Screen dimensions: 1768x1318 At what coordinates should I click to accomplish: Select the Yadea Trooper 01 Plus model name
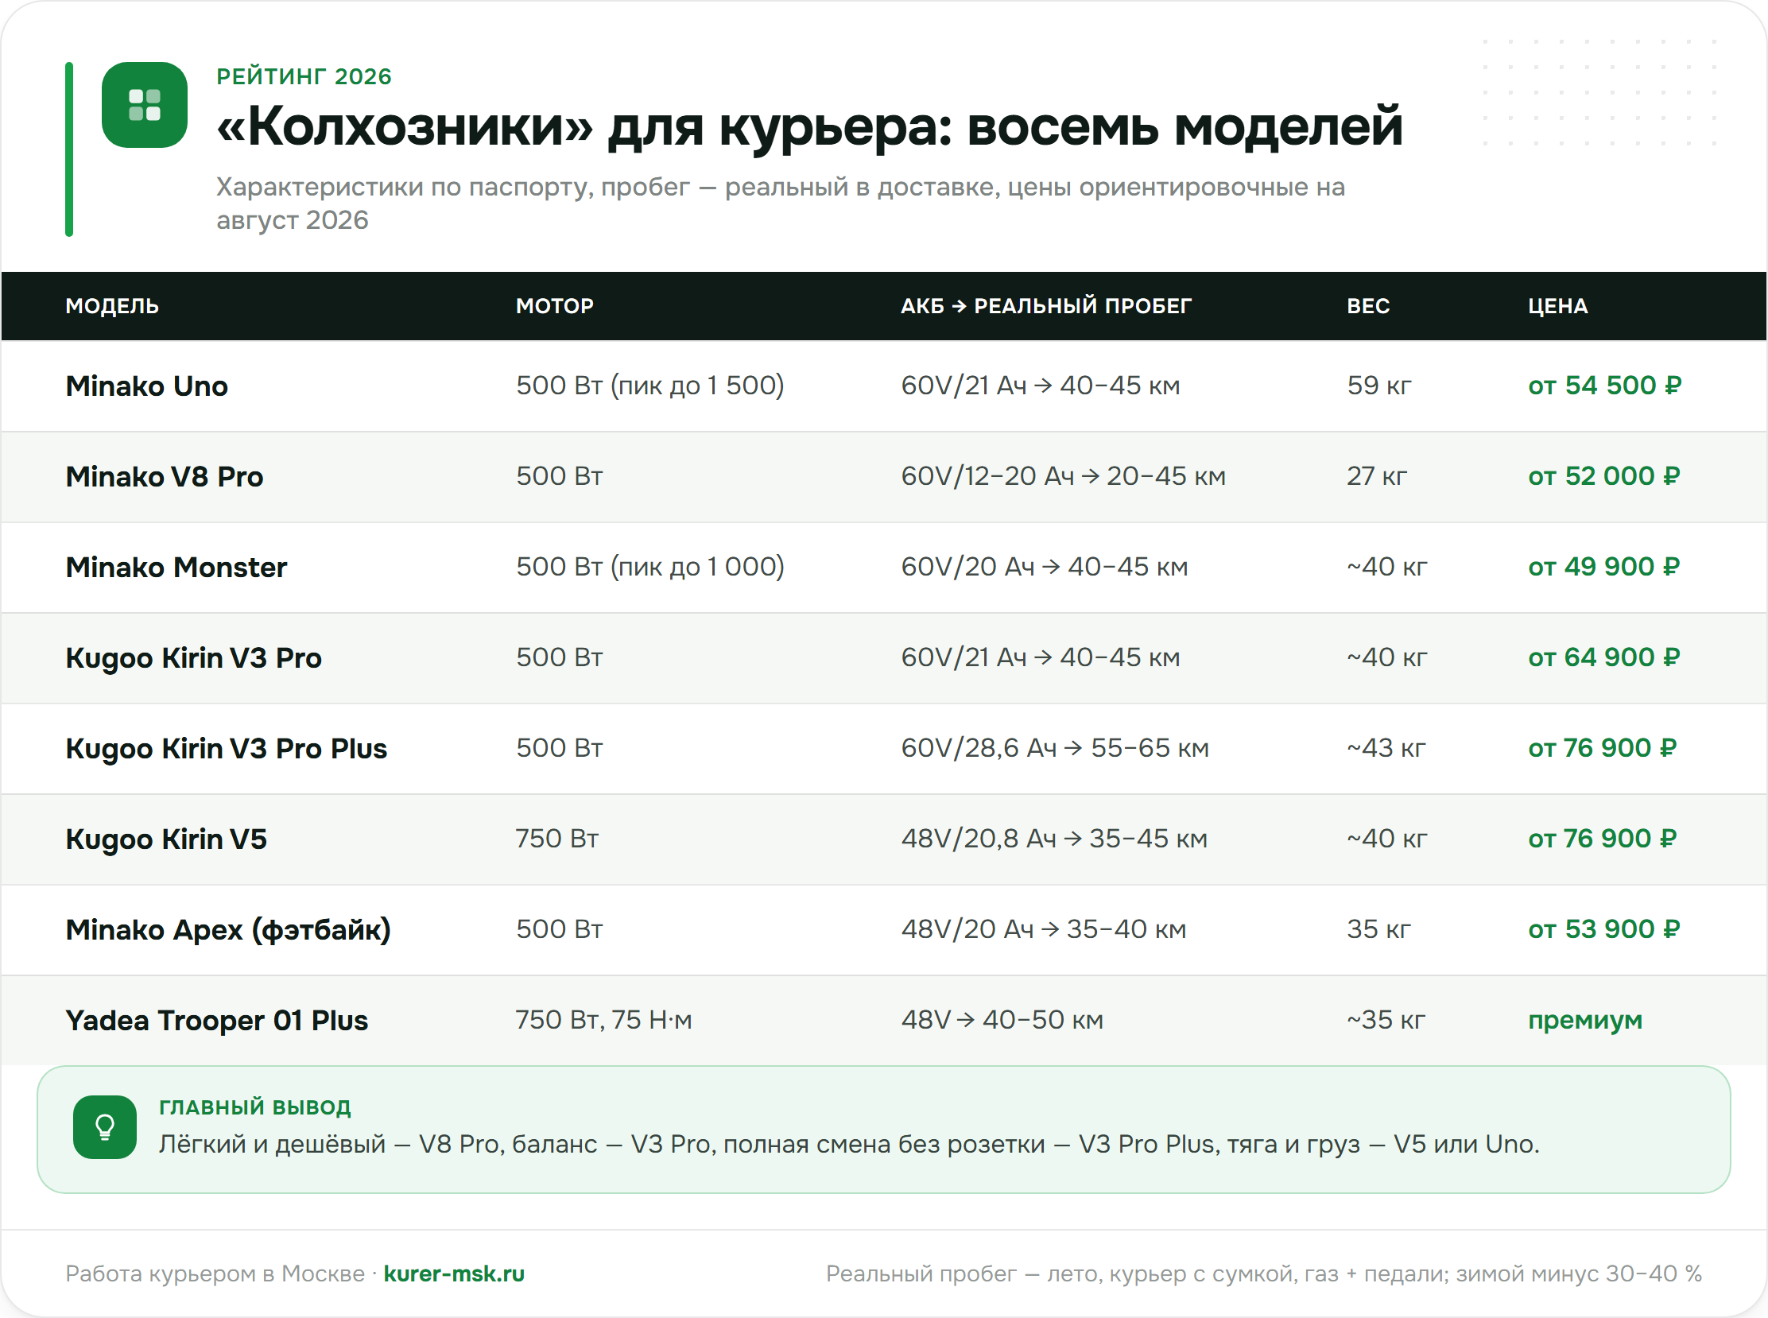pyautogui.click(x=217, y=1021)
